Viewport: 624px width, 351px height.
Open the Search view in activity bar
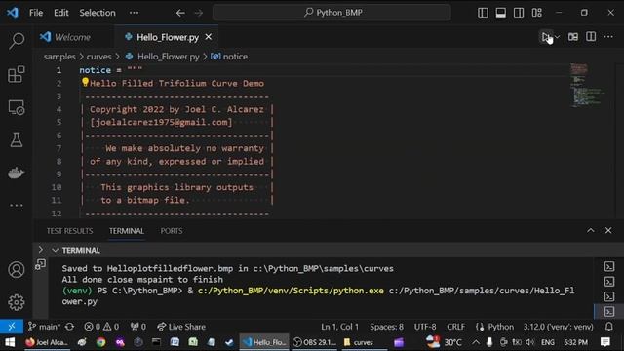point(17,41)
